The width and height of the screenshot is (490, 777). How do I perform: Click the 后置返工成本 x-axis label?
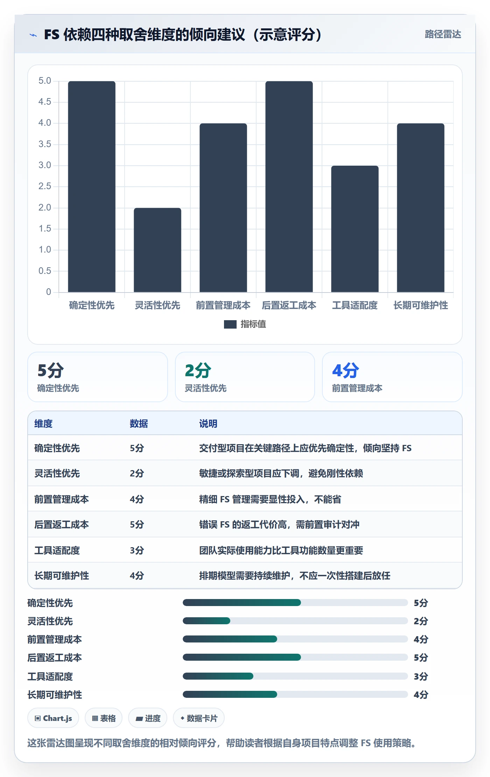289,305
